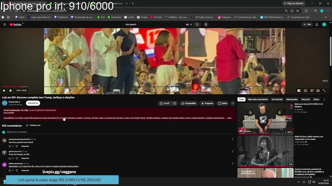Open the Portal Uai channel avatar
This screenshot has height=186, width=332.
(x=4, y=103)
